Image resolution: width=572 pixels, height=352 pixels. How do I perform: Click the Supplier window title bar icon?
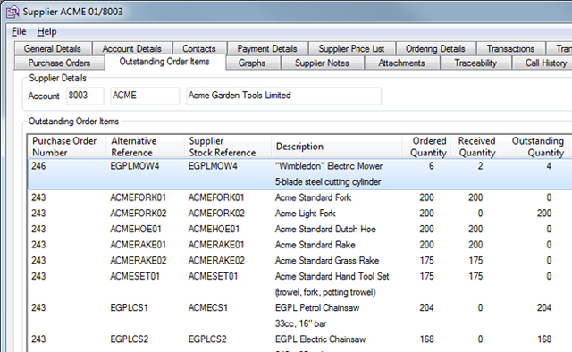[13, 12]
